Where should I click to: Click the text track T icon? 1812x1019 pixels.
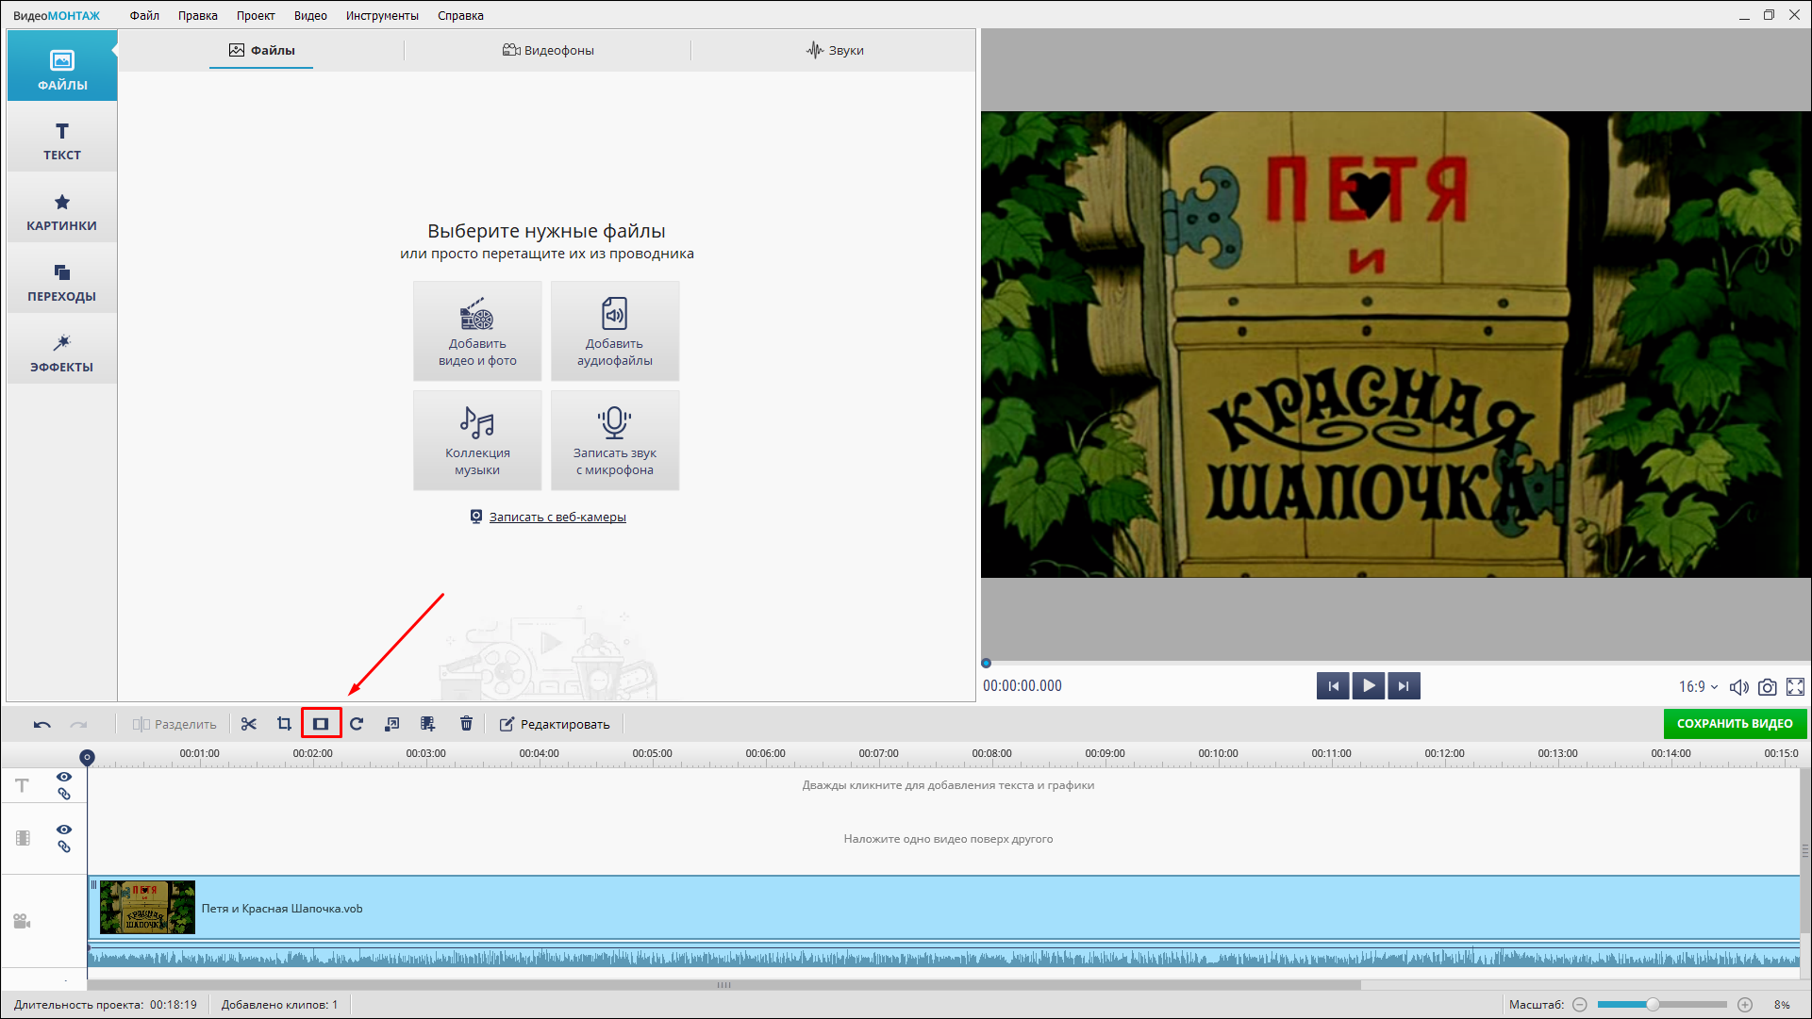(23, 785)
